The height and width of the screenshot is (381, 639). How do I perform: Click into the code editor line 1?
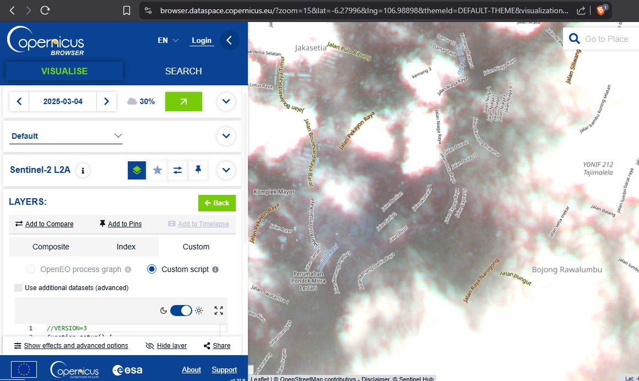pos(133,328)
